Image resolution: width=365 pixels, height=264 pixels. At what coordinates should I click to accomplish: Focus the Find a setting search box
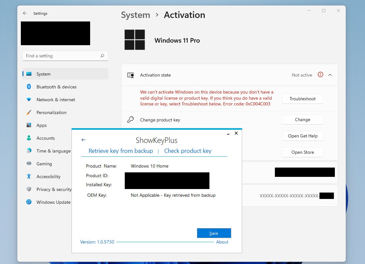tap(65, 56)
